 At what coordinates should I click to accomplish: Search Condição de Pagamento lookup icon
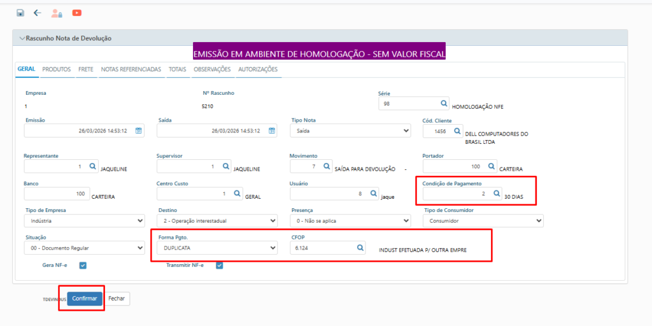(x=496, y=193)
